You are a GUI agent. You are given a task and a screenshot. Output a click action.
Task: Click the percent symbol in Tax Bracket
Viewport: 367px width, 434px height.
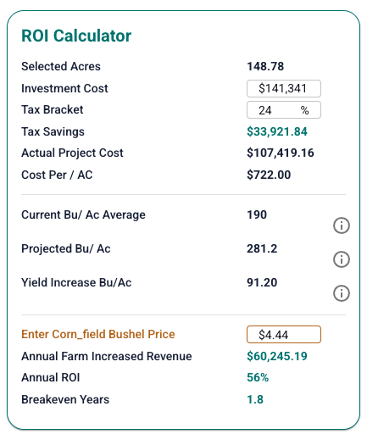[304, 110]
